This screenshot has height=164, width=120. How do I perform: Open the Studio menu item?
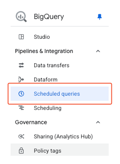pyautogui.click(x=60, y=37)
